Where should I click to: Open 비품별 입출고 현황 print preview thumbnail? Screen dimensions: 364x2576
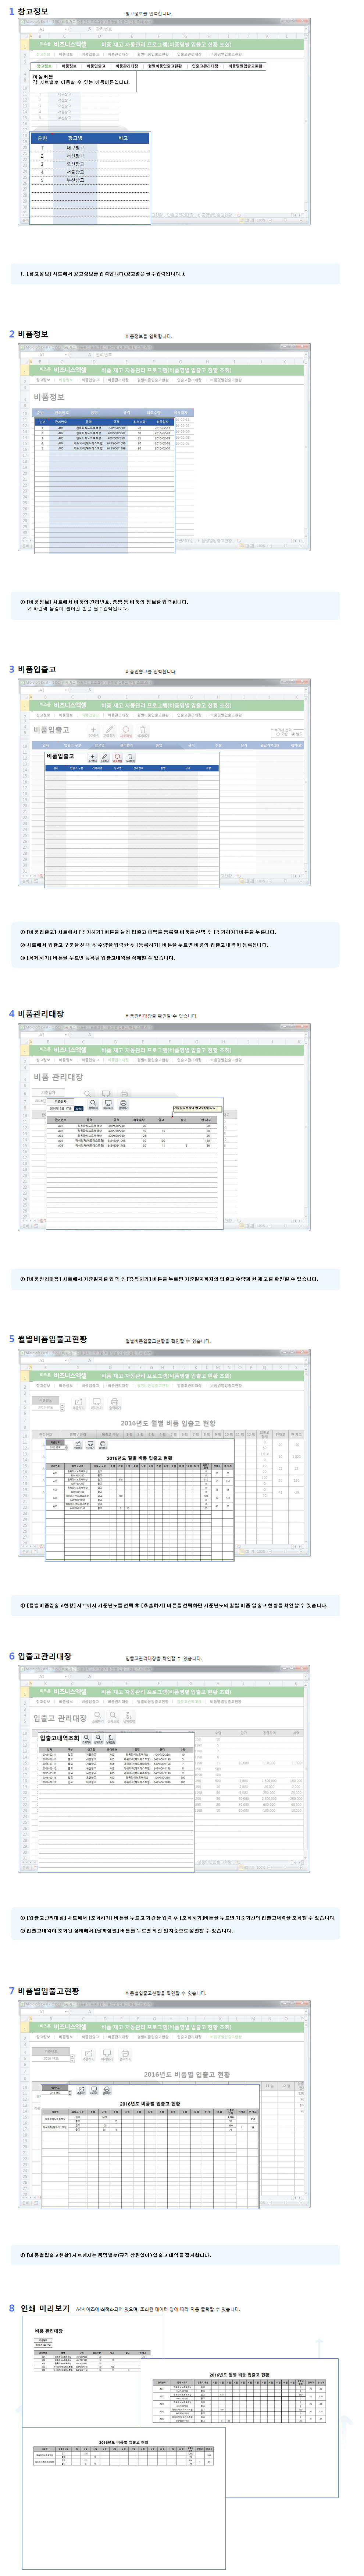click(x=124, y=2497)
